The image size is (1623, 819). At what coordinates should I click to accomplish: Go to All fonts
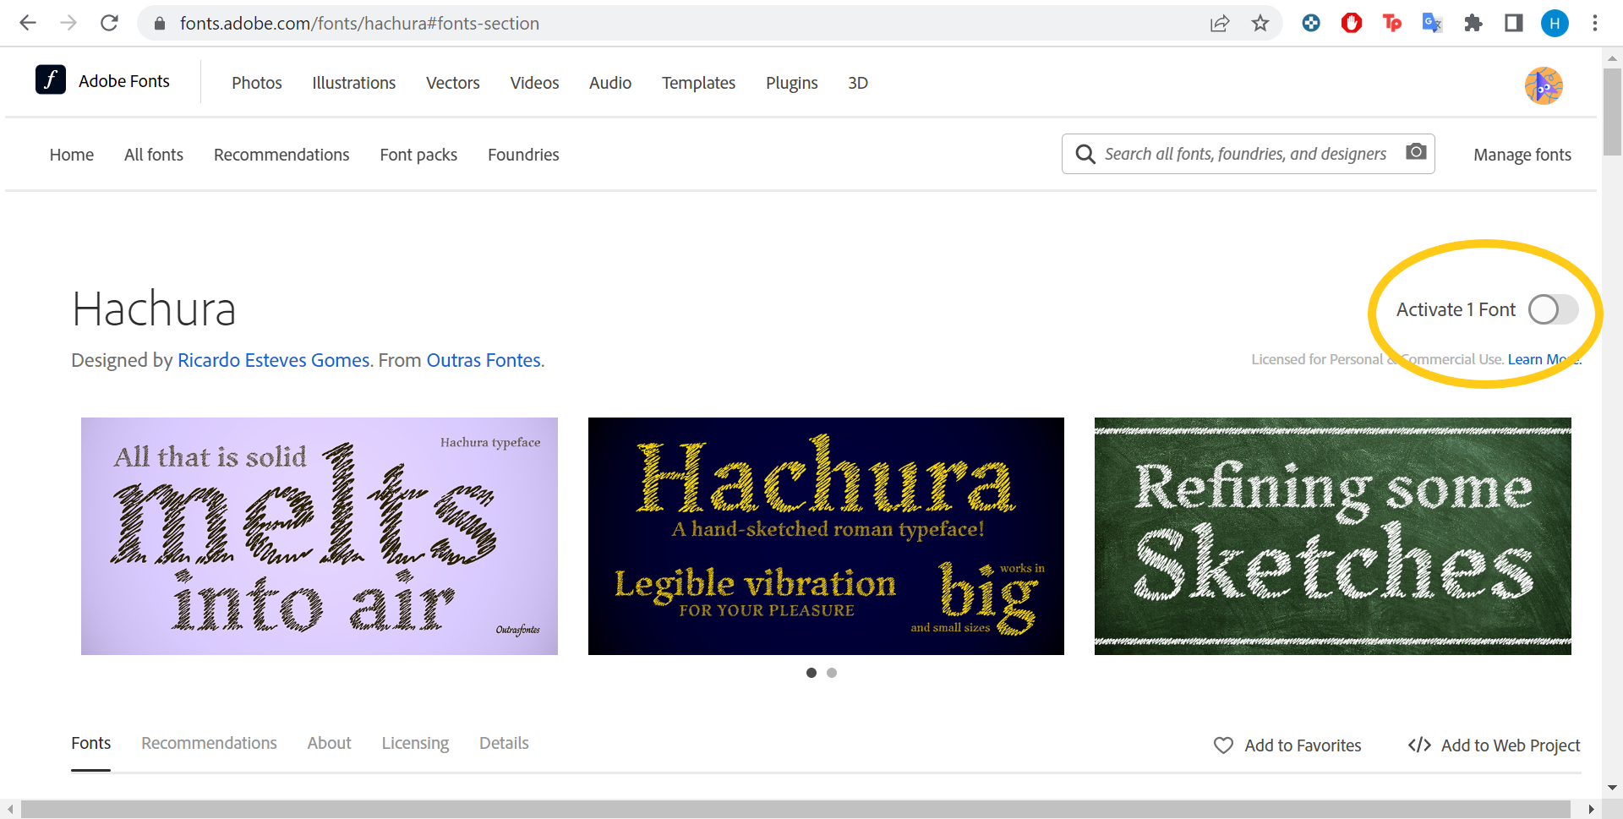click(x=154, y=155)
